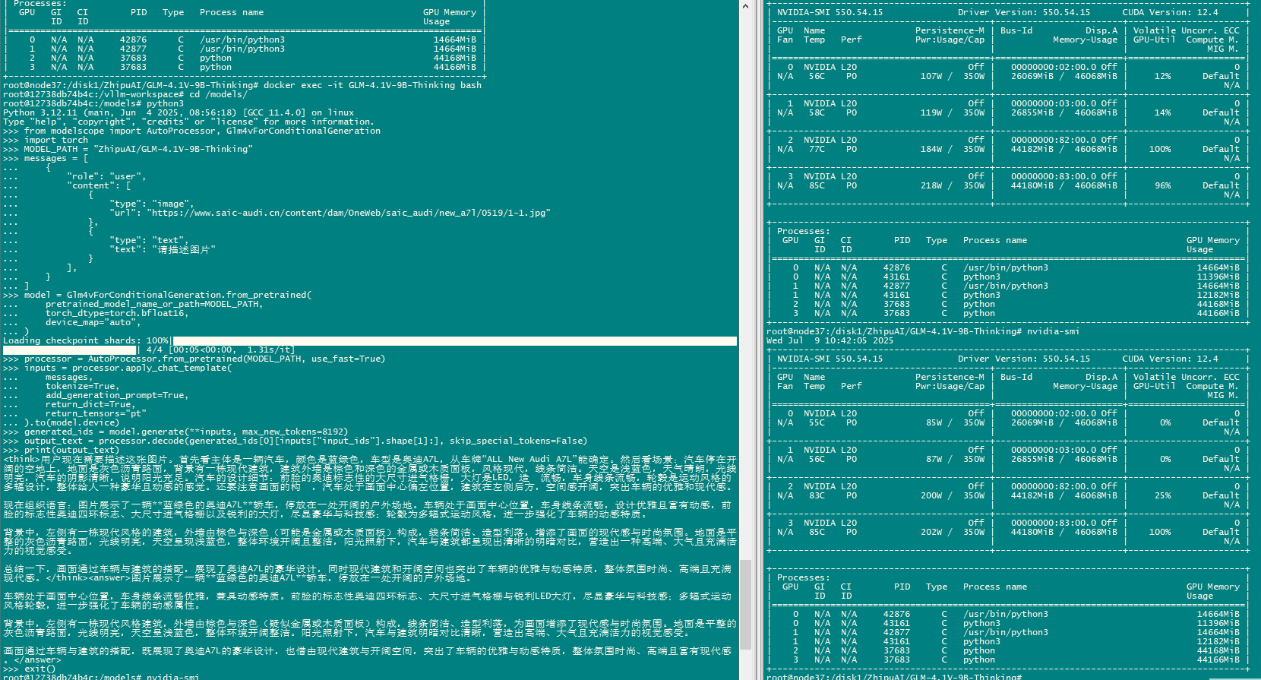
Task: Click the '"role": "user"' entry
Action: tap(106, 176)
